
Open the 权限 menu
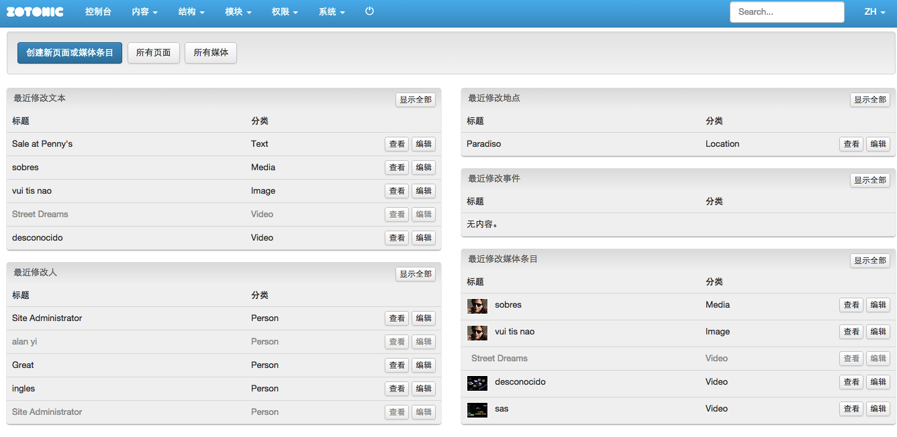(x=285, y=12)
